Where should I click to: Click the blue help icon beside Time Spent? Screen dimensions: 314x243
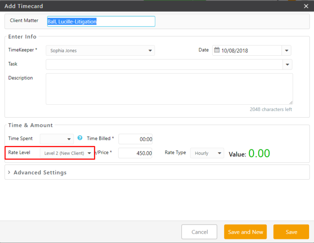click(80, 138)
